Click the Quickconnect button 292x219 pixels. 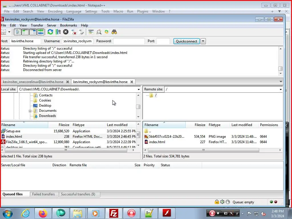pyautogui.click(x=186, y=41)
